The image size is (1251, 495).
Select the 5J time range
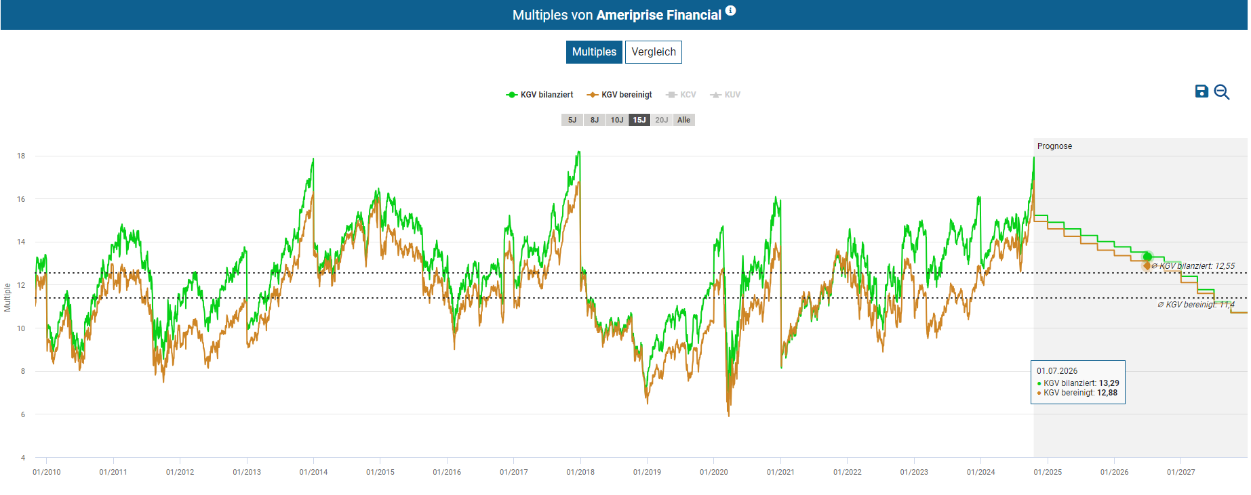[572, 120]
